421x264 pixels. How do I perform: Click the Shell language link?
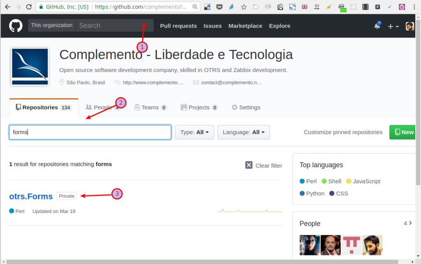pyautogui.click(x=332, y=181)
